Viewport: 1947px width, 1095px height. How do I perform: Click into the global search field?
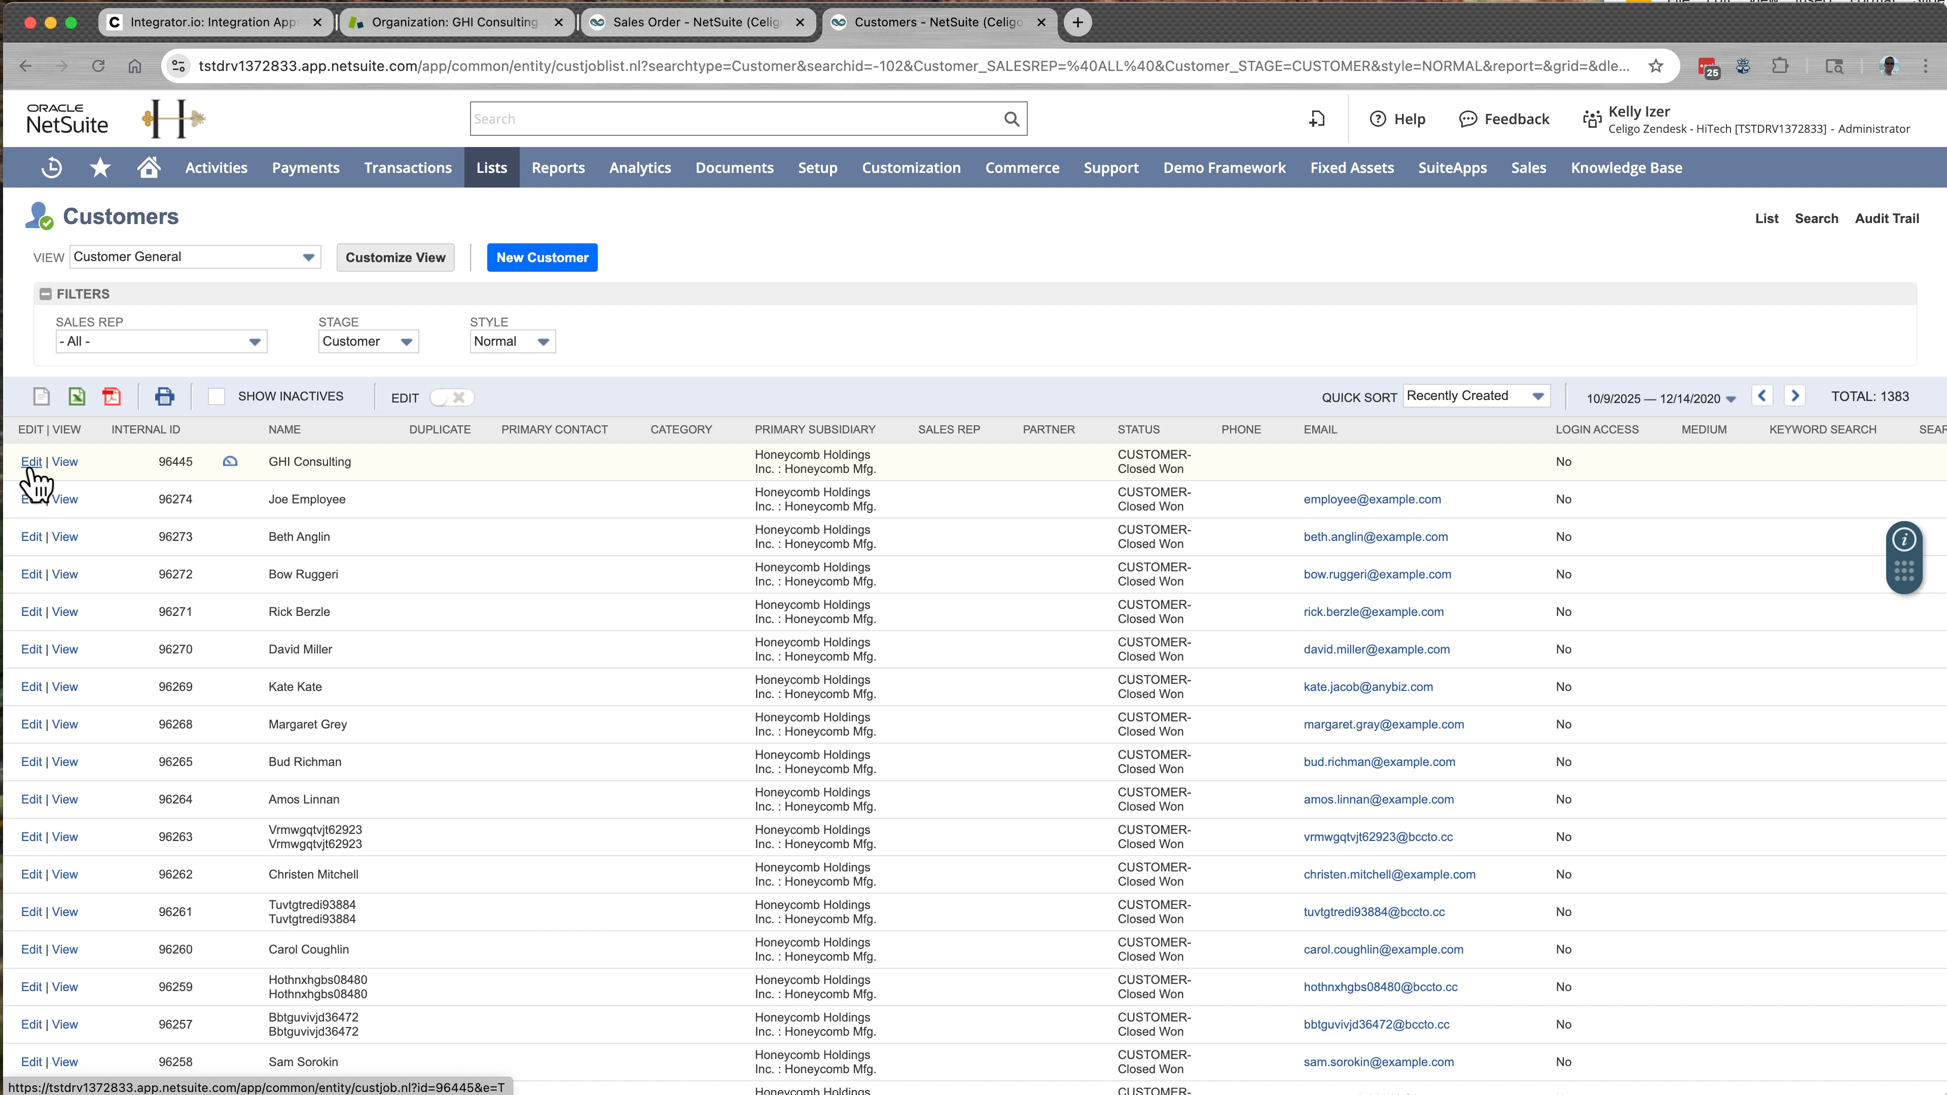click(741, 119)
